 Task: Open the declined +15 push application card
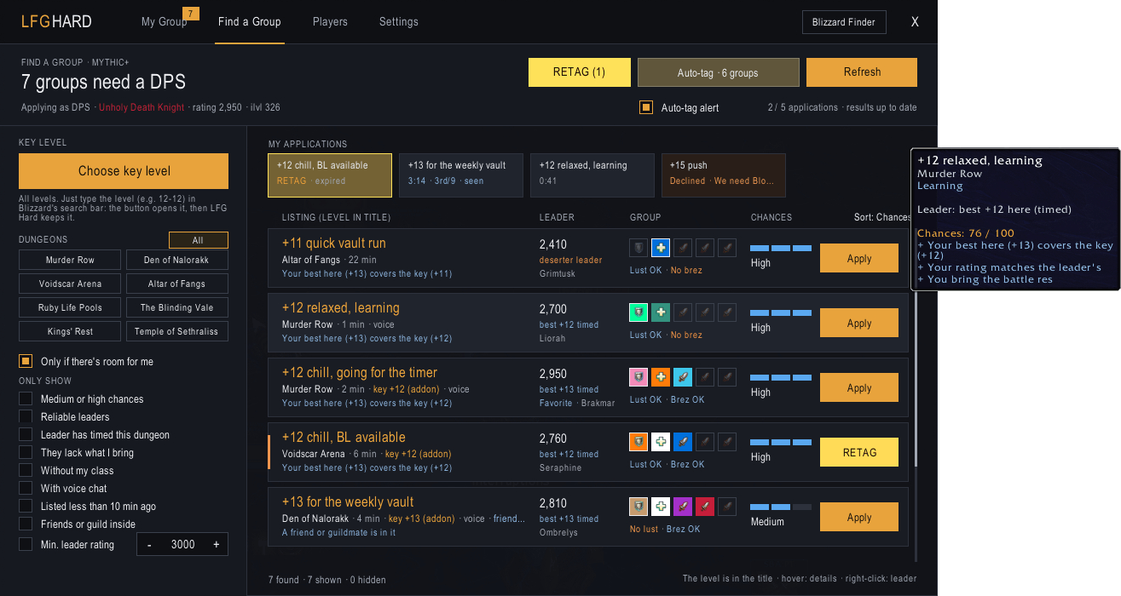tap(724, 175)
